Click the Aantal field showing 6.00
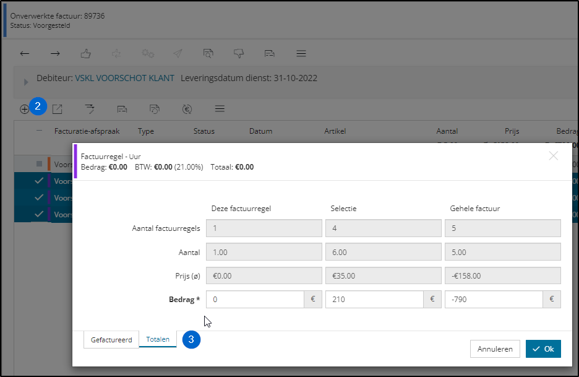 click(384, 252)
